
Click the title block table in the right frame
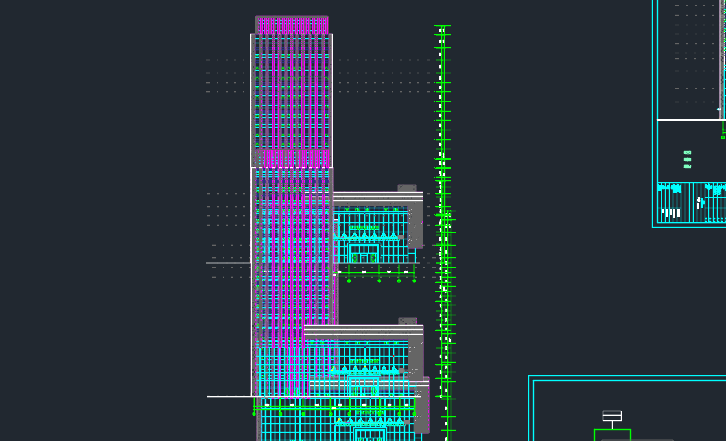[691, 202]
